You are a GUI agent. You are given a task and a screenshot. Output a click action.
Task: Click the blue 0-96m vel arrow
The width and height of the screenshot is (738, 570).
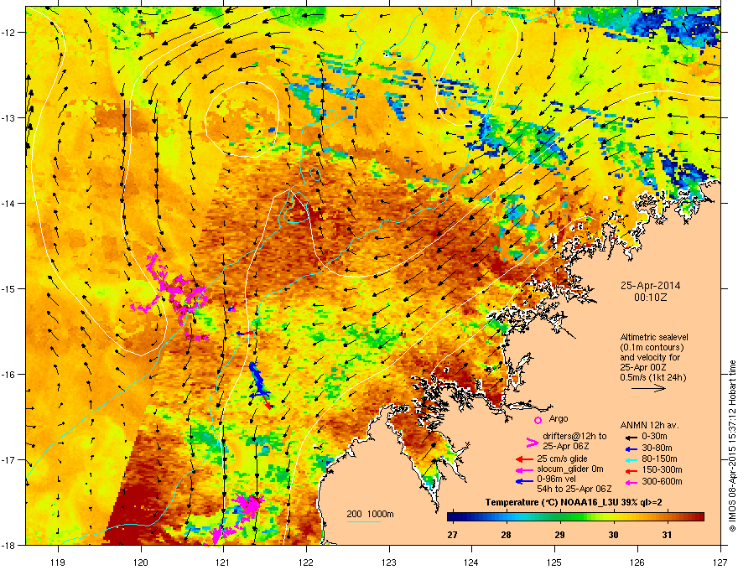pyautogui.click(x=524, y=480)
